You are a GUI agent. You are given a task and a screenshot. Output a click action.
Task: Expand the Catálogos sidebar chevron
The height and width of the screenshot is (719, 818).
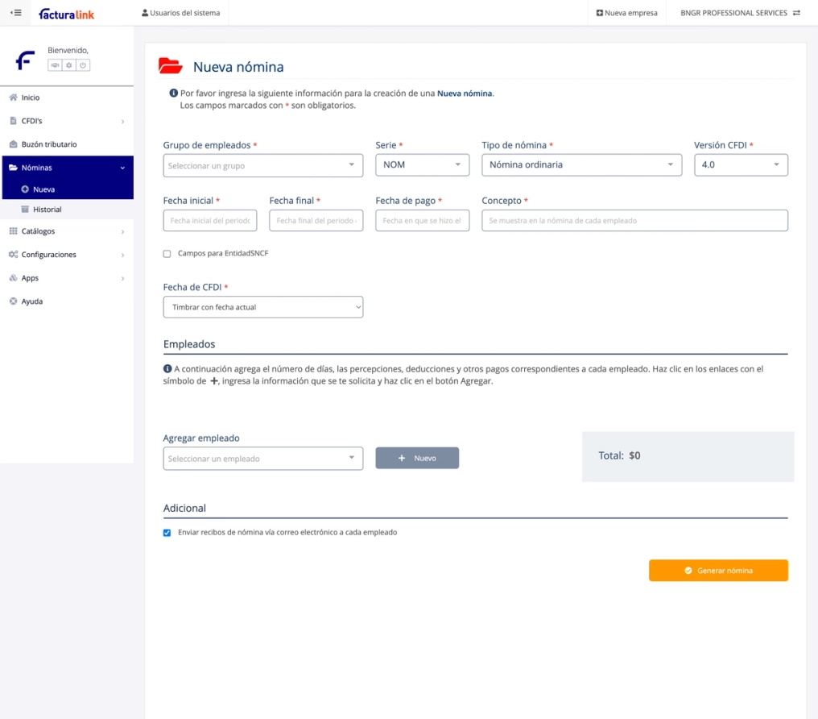tap(122, 231)
